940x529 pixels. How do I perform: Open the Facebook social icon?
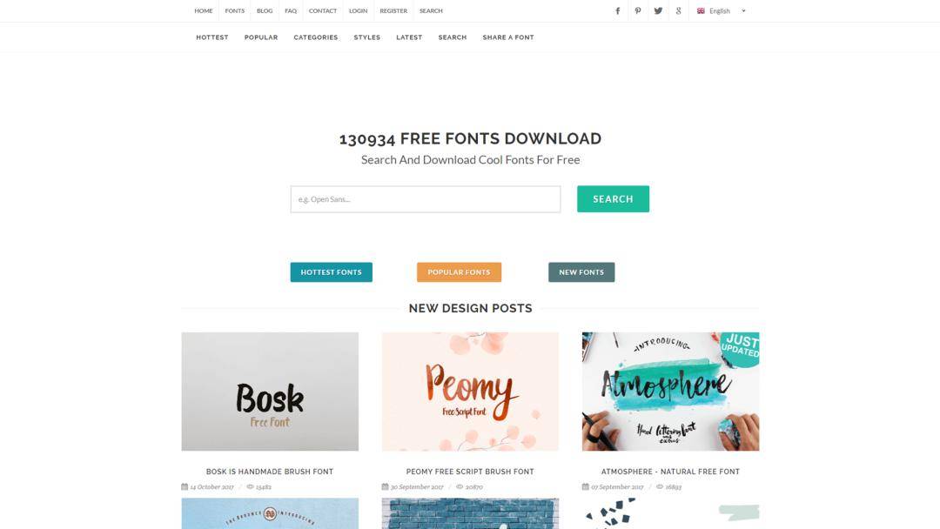(x=617, y=10)
